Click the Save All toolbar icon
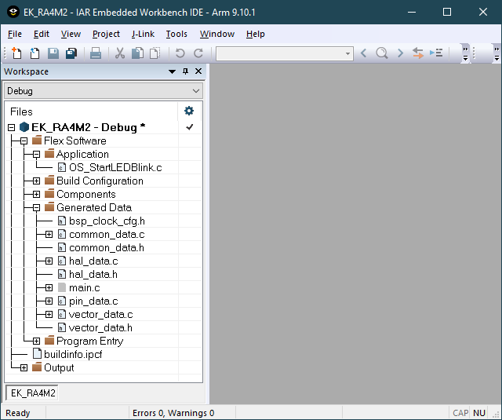The height and width of the screenshot is (420, 502). click(x=71, y=53)
